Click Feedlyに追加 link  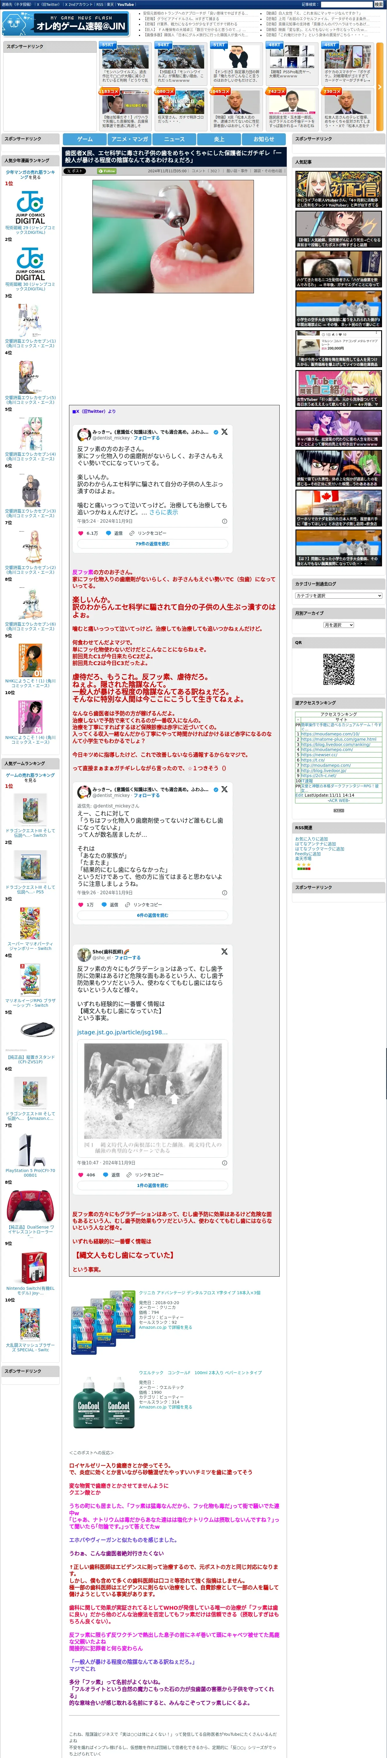tap(308, 854)
